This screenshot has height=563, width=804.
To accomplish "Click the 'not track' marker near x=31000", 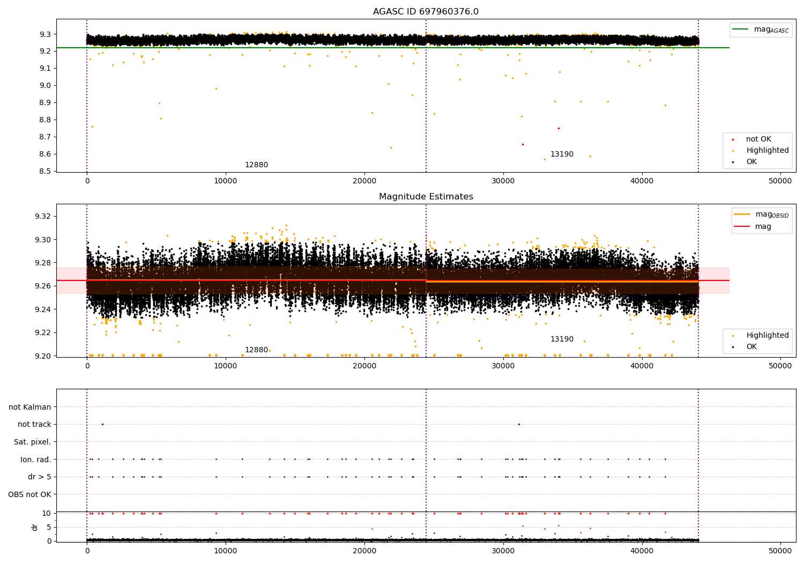I will 519,424.
